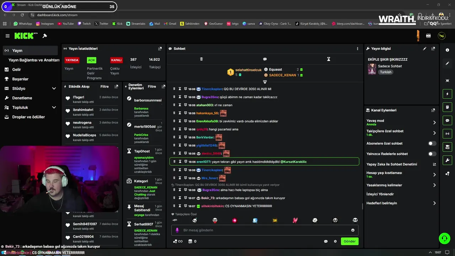
Task: Open Filtre in Etkinlik Akışı panel
Action: (105, 86)
